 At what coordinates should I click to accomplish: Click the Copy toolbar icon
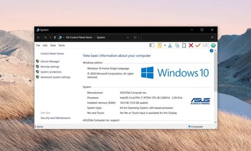177,46
